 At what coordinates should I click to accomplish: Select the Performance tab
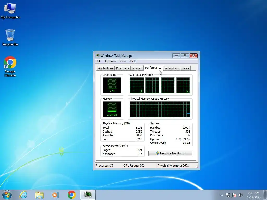153,68
